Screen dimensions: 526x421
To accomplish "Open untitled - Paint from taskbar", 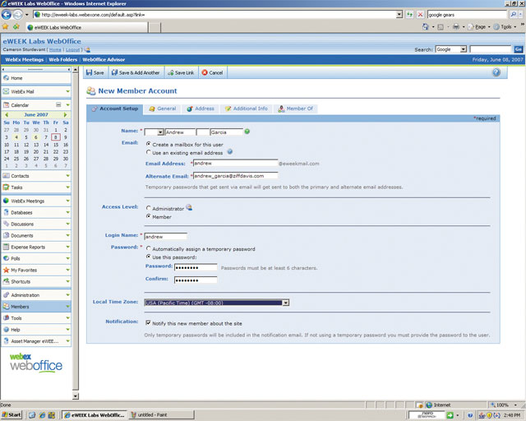I will 161,415.
